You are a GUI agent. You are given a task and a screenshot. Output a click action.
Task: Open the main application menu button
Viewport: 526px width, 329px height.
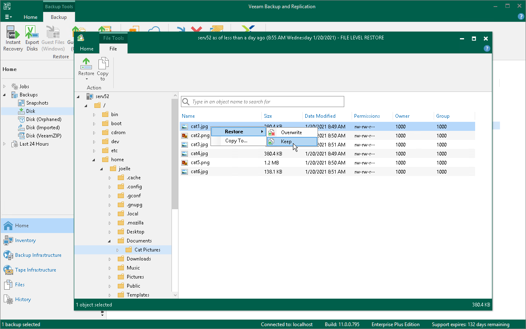pyautogui.click(x=8, y=17)
